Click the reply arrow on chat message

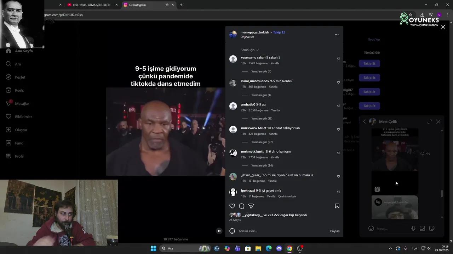pos(428,153)
